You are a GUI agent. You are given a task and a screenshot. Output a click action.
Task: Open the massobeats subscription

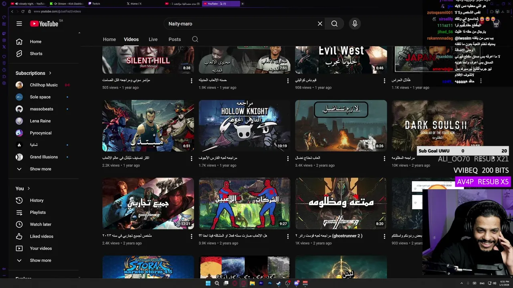tap(44, 109)
